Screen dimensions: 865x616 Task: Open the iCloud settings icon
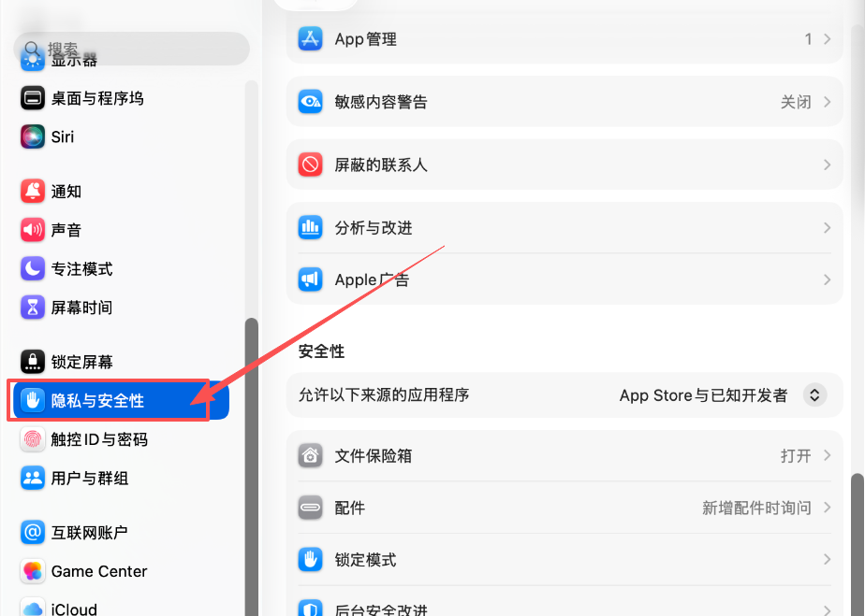33,608
